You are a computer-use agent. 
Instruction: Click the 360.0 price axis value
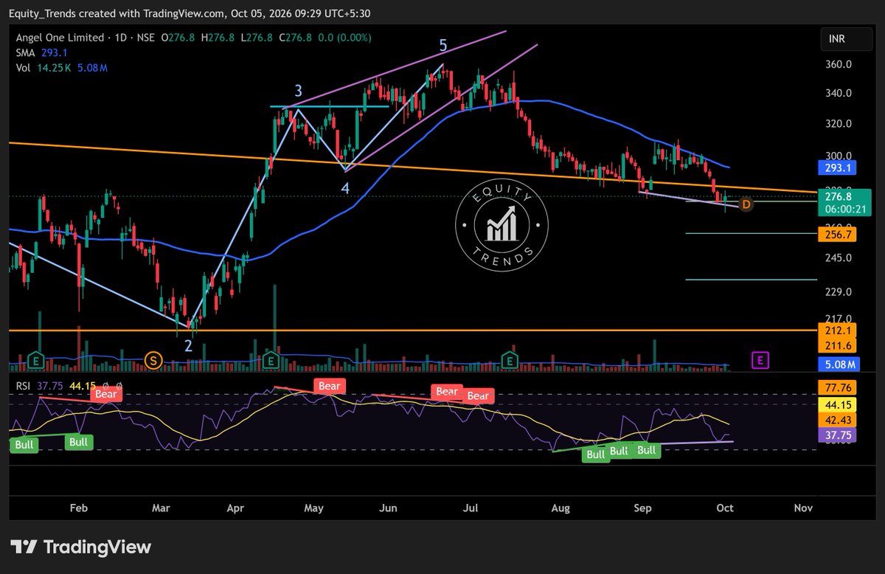840,64
